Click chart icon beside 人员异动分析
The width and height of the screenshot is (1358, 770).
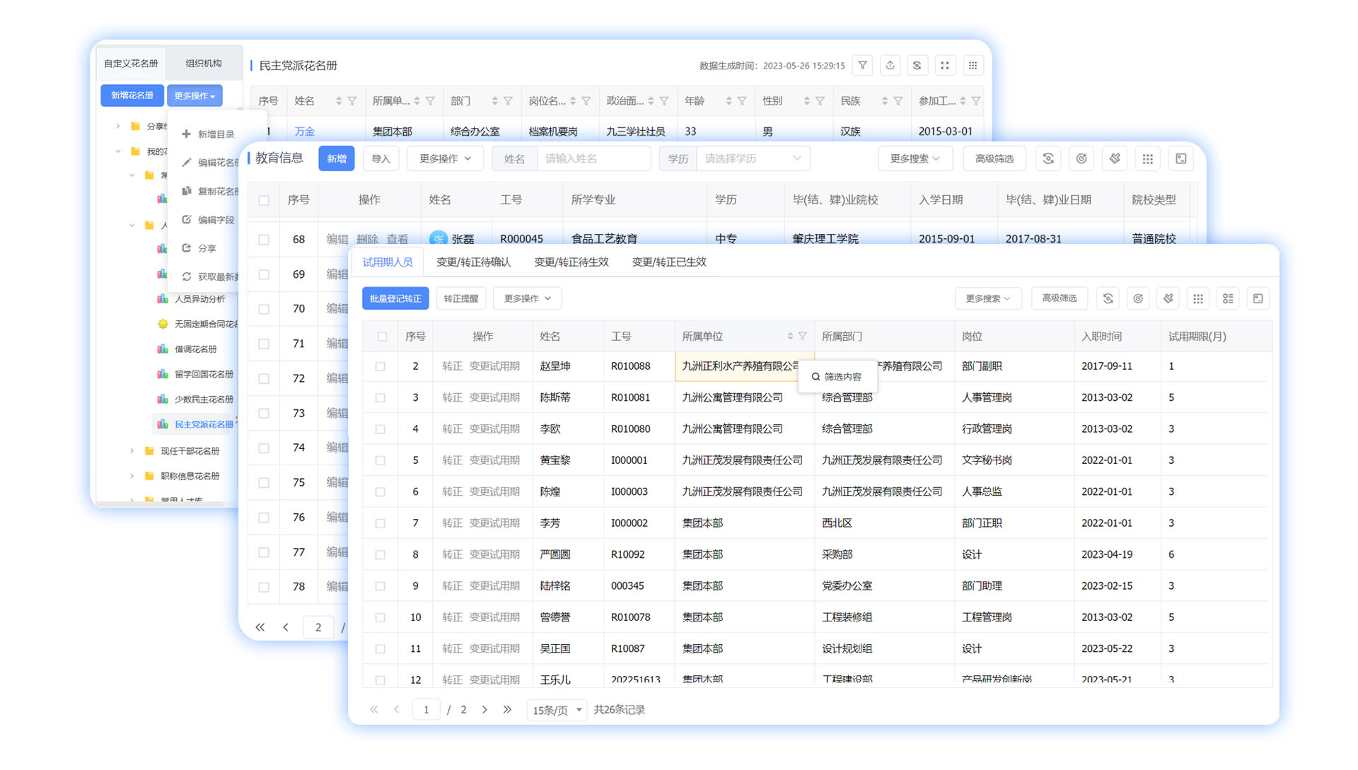point(163,299)
